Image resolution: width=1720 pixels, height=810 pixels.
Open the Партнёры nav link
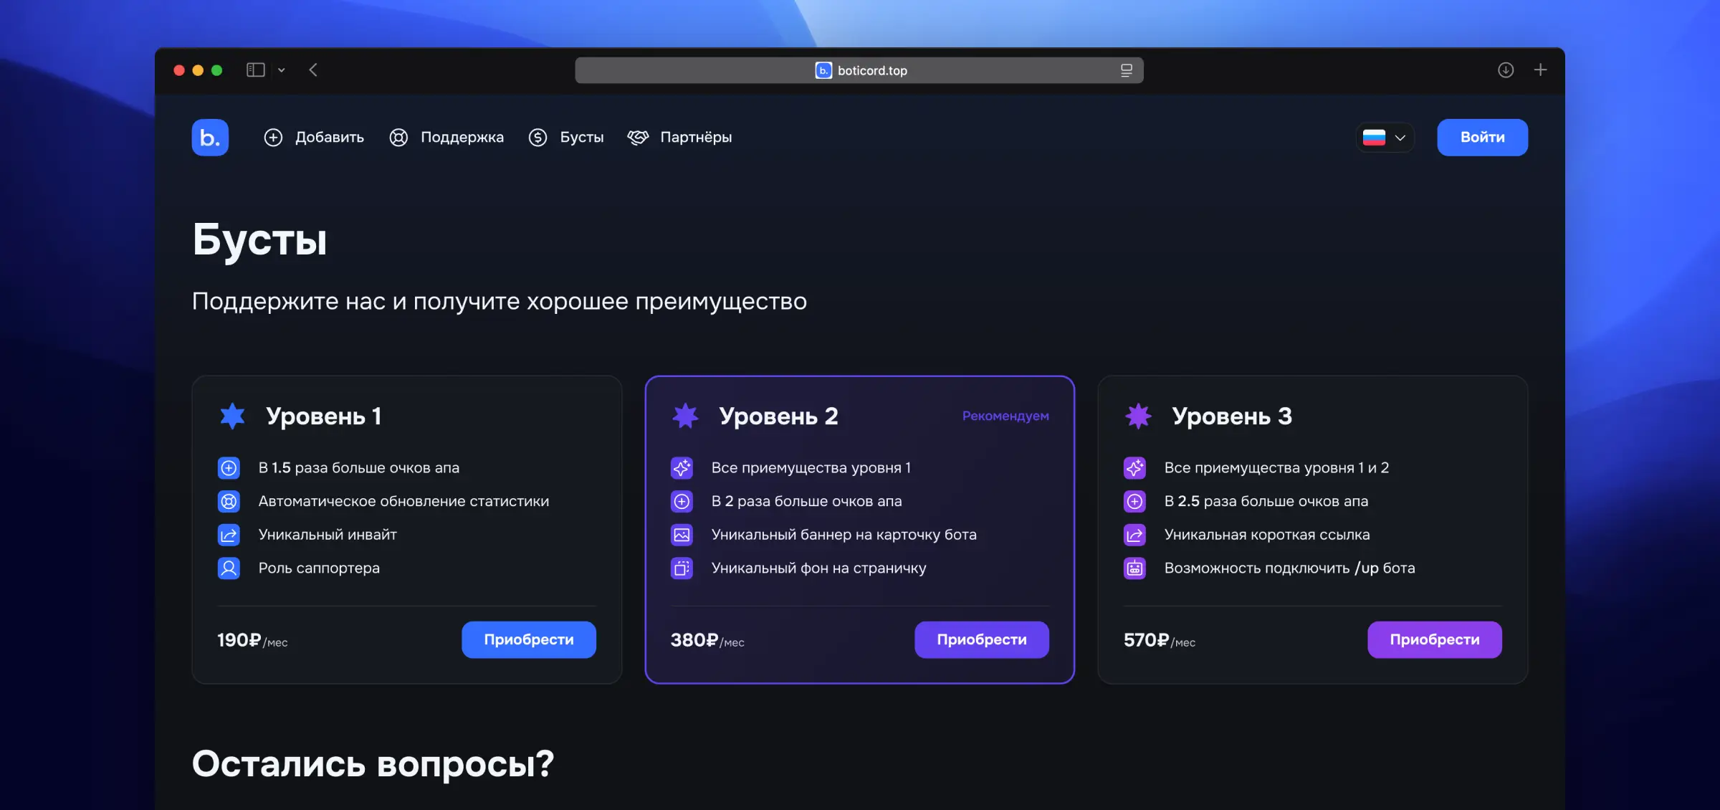coord(679,137)
